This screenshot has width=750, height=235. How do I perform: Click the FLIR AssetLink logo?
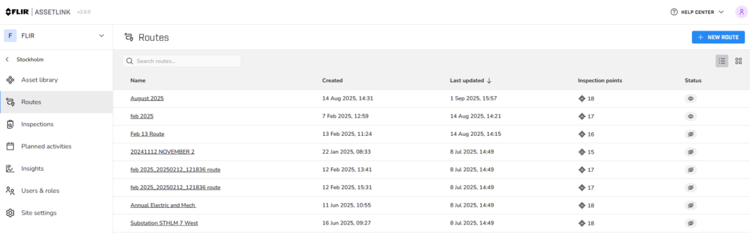tap(38, 12)
